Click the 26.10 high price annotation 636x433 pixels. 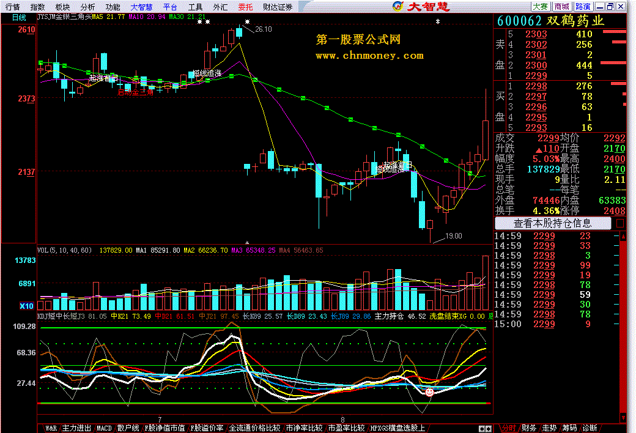[263, 29]
